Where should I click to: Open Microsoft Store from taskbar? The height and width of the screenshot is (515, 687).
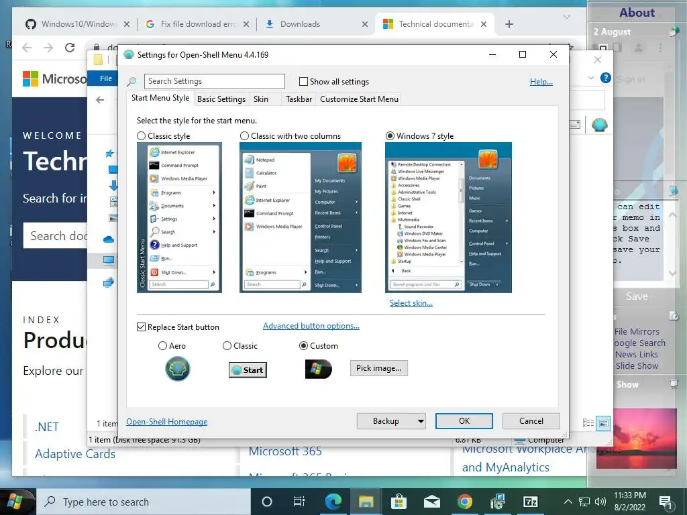[399, 502]
